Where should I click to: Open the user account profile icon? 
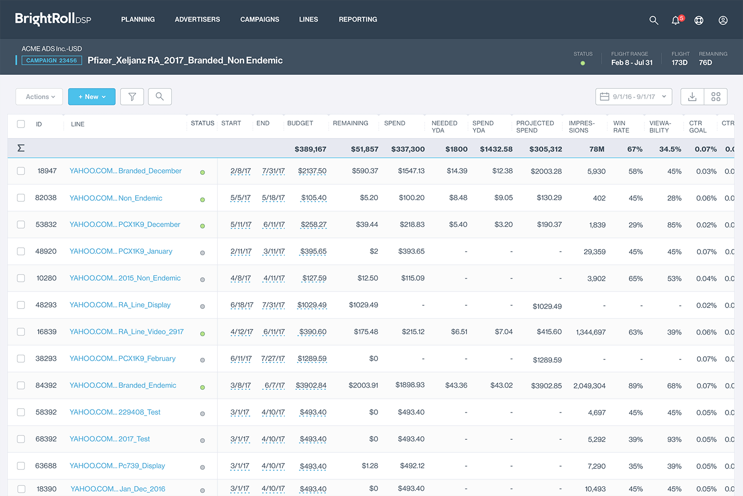[722, 20]
